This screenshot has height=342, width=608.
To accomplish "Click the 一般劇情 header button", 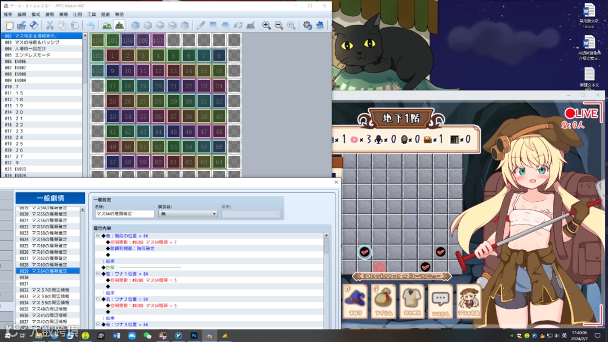I will (x=50, y=198).
